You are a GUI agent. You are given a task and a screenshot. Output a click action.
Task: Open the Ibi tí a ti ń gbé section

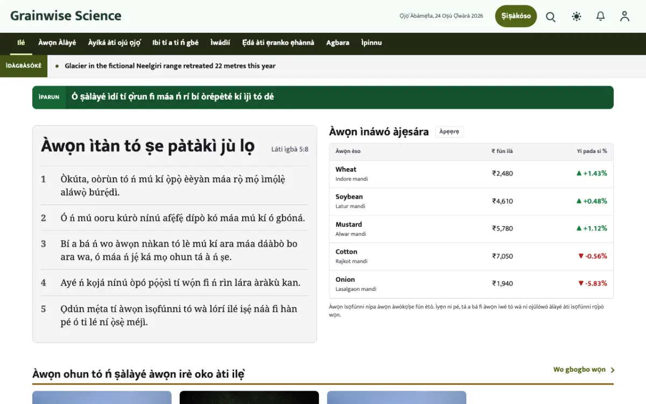pyautogui.click(x=175, y=43)
